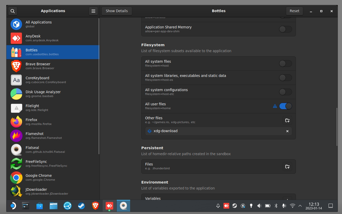
Task: Launch Steam from the taskbar
Action: [81, 206]
